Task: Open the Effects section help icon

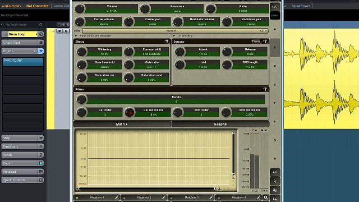Action: [167, 42]
